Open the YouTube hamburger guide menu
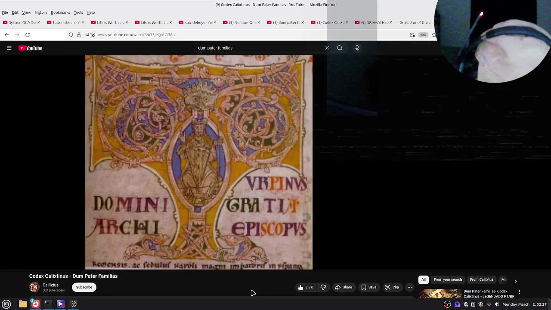 pos(9,48)
